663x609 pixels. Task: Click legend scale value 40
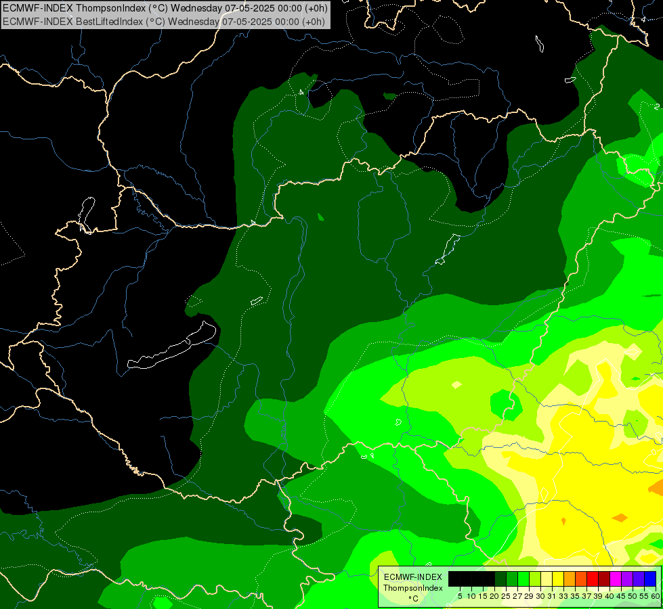coord(609,596)
